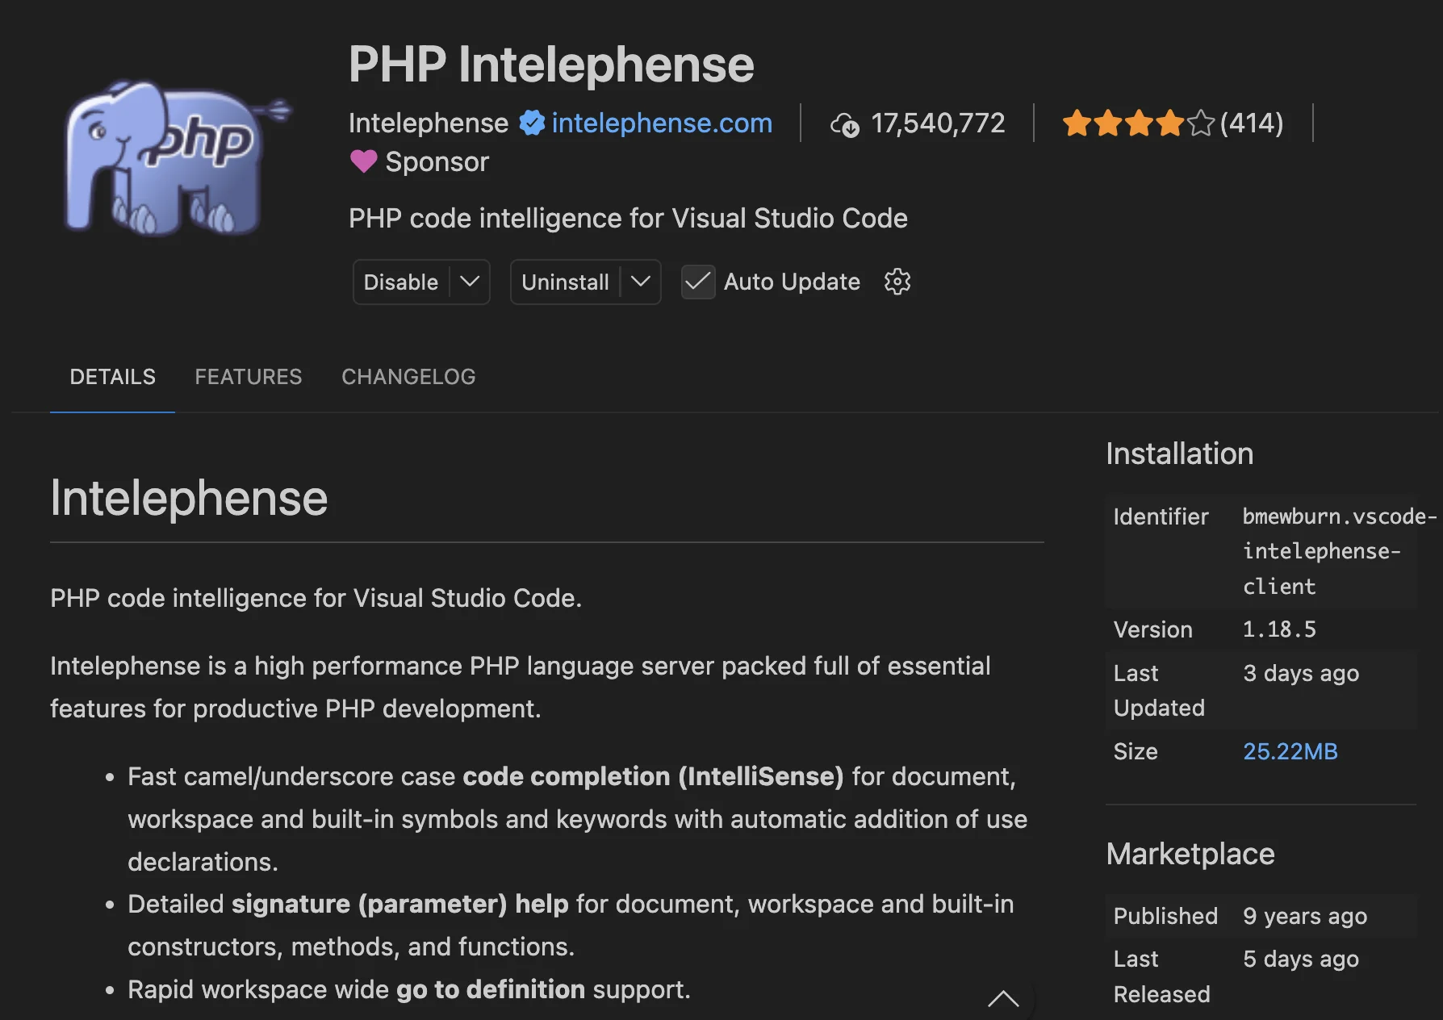
Task: Click the '3 days ago' last updated value
Action: coord(1301,673)
